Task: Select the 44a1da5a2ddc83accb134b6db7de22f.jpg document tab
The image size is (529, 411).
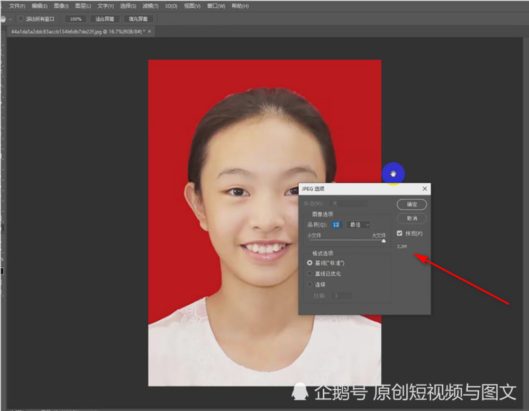Action: click(x=78, y=32)
